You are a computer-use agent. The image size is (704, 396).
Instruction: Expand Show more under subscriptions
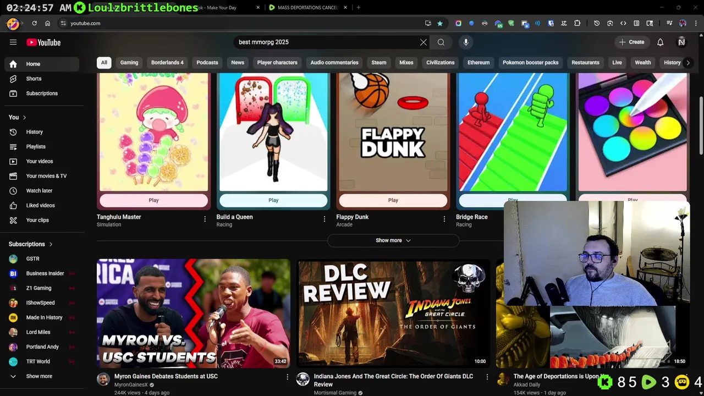click(x=42, y=376)
